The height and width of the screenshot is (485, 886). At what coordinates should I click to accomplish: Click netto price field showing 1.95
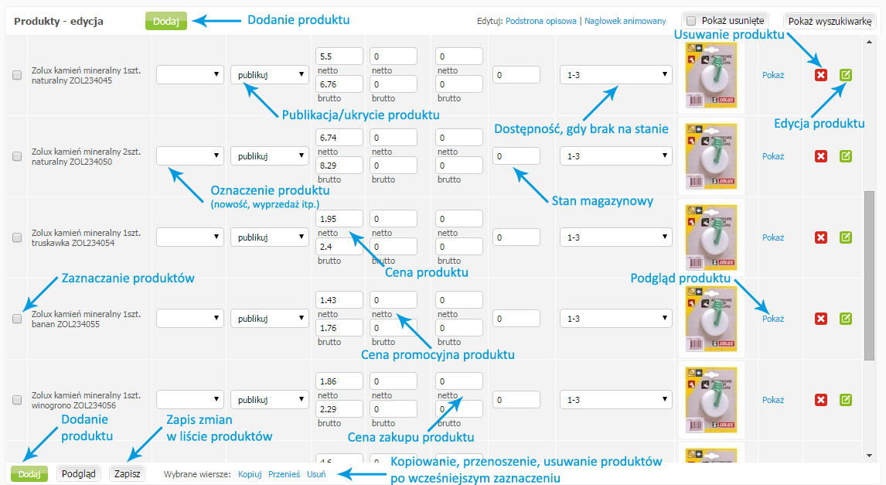pos(339,219)
